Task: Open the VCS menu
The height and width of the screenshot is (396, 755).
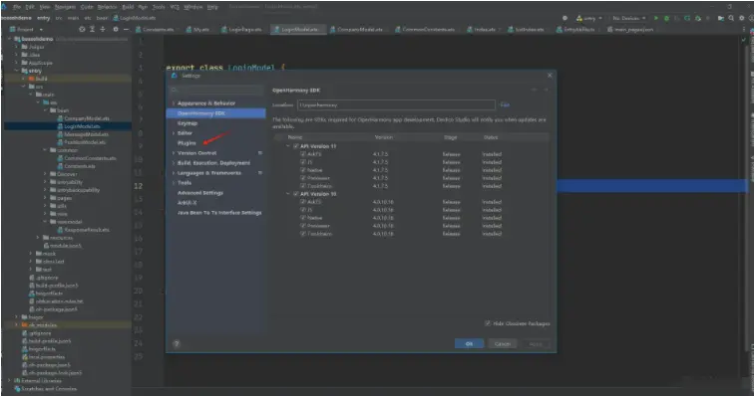Action: coord(175,7)
